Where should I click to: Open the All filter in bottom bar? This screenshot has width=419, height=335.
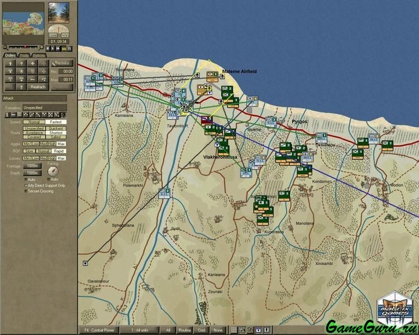click(168, 330)
